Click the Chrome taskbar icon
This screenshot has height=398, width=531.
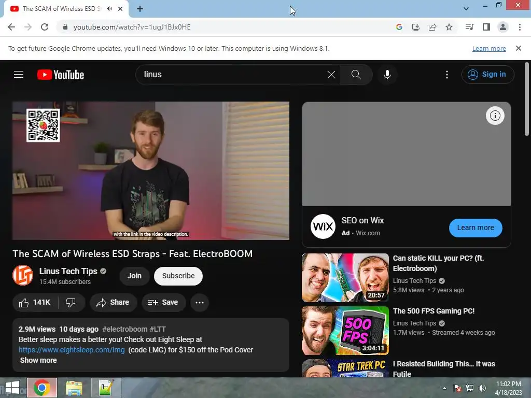42,388
